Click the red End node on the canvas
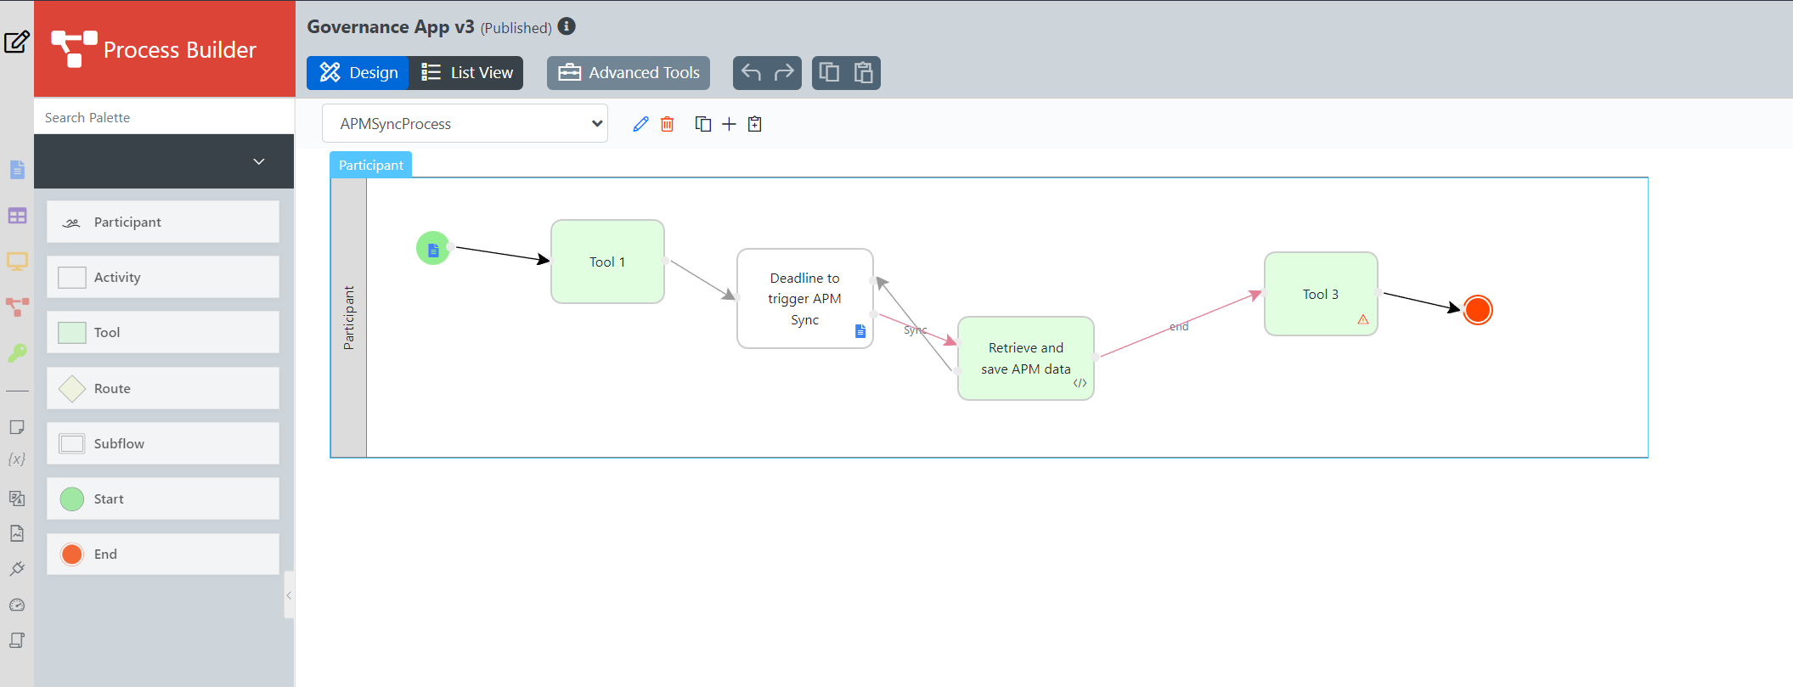1793x687 pixels. [1478, 310]
